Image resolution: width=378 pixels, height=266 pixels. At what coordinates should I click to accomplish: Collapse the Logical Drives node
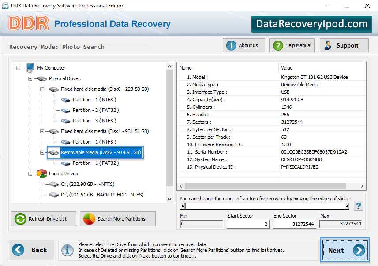click(30, 174)
